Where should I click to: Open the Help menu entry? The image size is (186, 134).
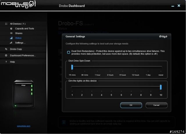pos(12,62)
